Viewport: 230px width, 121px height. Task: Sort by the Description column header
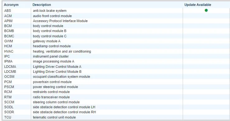tap(42, 5)
